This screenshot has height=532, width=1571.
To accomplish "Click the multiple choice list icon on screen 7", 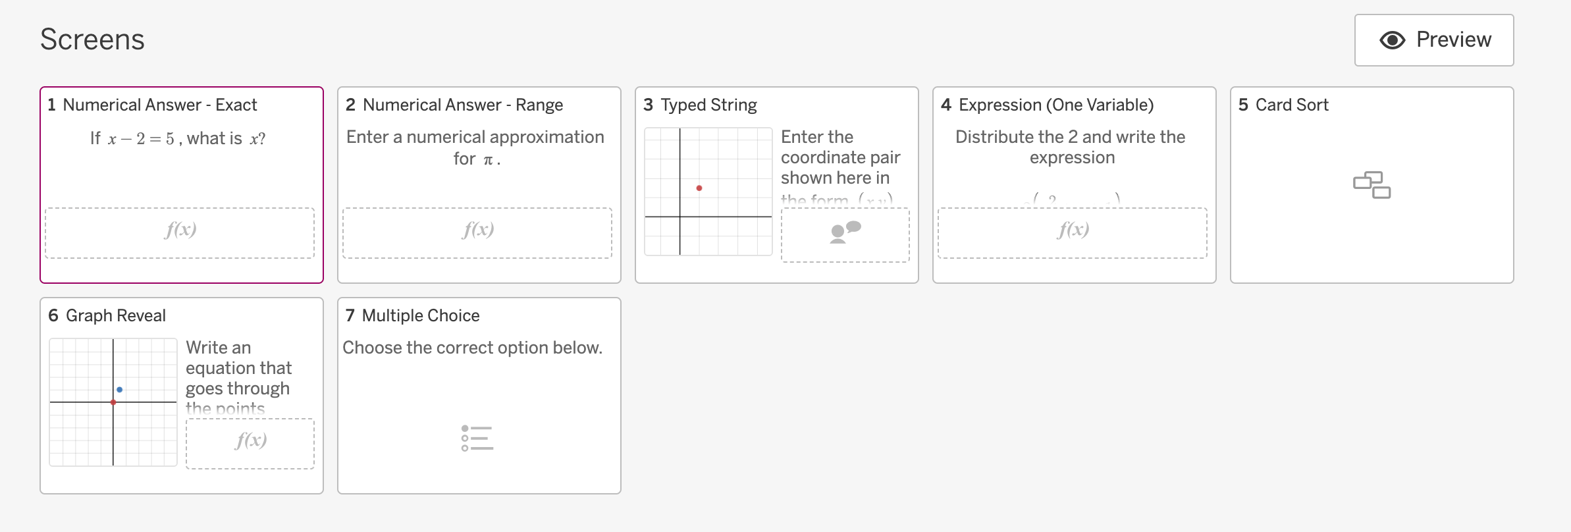I will tap(477, 439).
